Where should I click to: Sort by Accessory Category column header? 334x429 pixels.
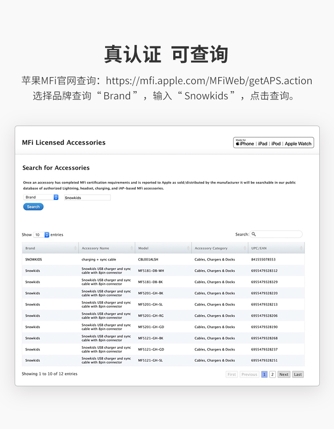[x=220, y=248]
